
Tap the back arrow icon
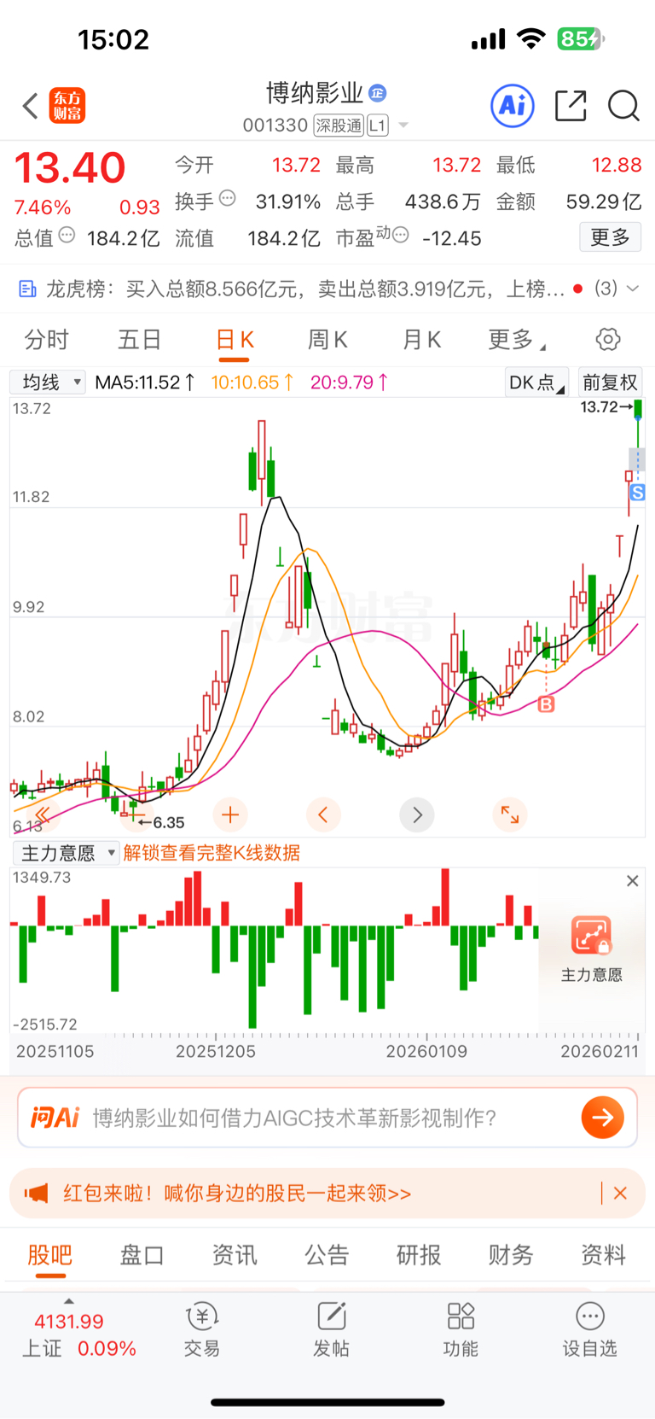click(x=31, y=106)
